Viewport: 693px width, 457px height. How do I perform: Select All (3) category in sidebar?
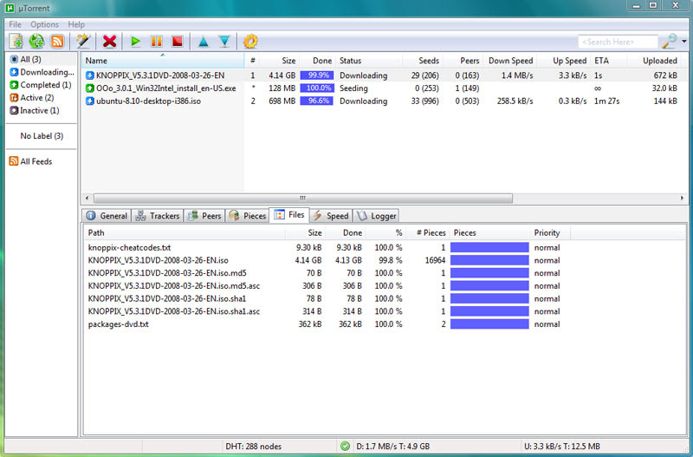pos(42,59)
